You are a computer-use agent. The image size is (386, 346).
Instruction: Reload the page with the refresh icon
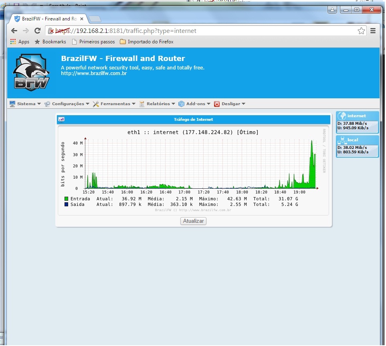[37, 31]
